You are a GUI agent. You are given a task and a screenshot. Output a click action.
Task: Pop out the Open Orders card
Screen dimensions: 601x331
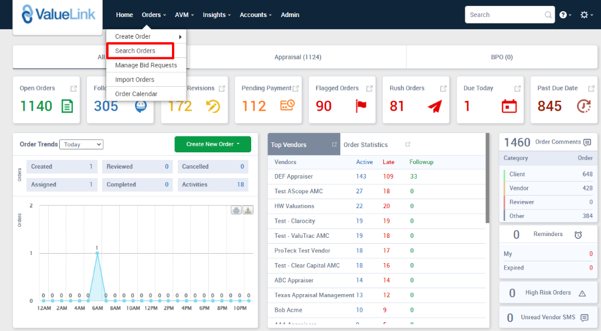[x=73, y=89]
